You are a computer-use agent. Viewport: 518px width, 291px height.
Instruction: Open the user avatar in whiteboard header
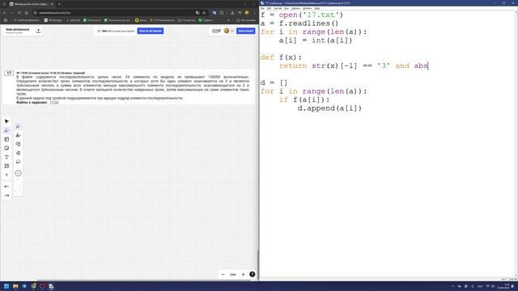[227, 31]
